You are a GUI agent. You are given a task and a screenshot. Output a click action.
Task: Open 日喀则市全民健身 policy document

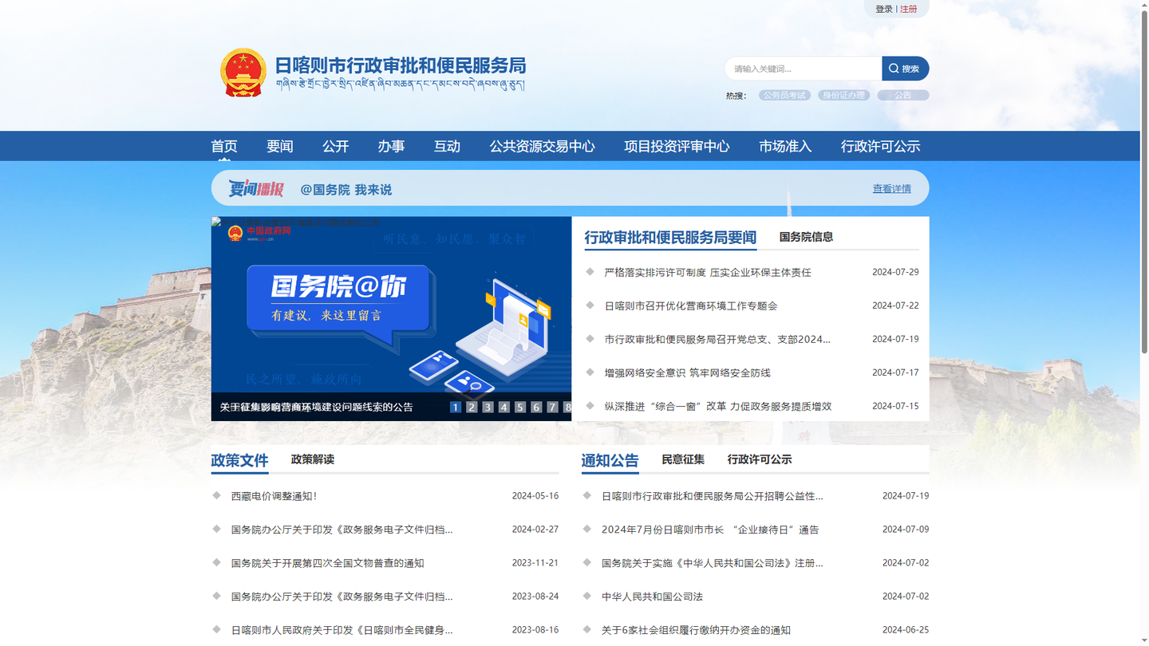pos(342,630)
